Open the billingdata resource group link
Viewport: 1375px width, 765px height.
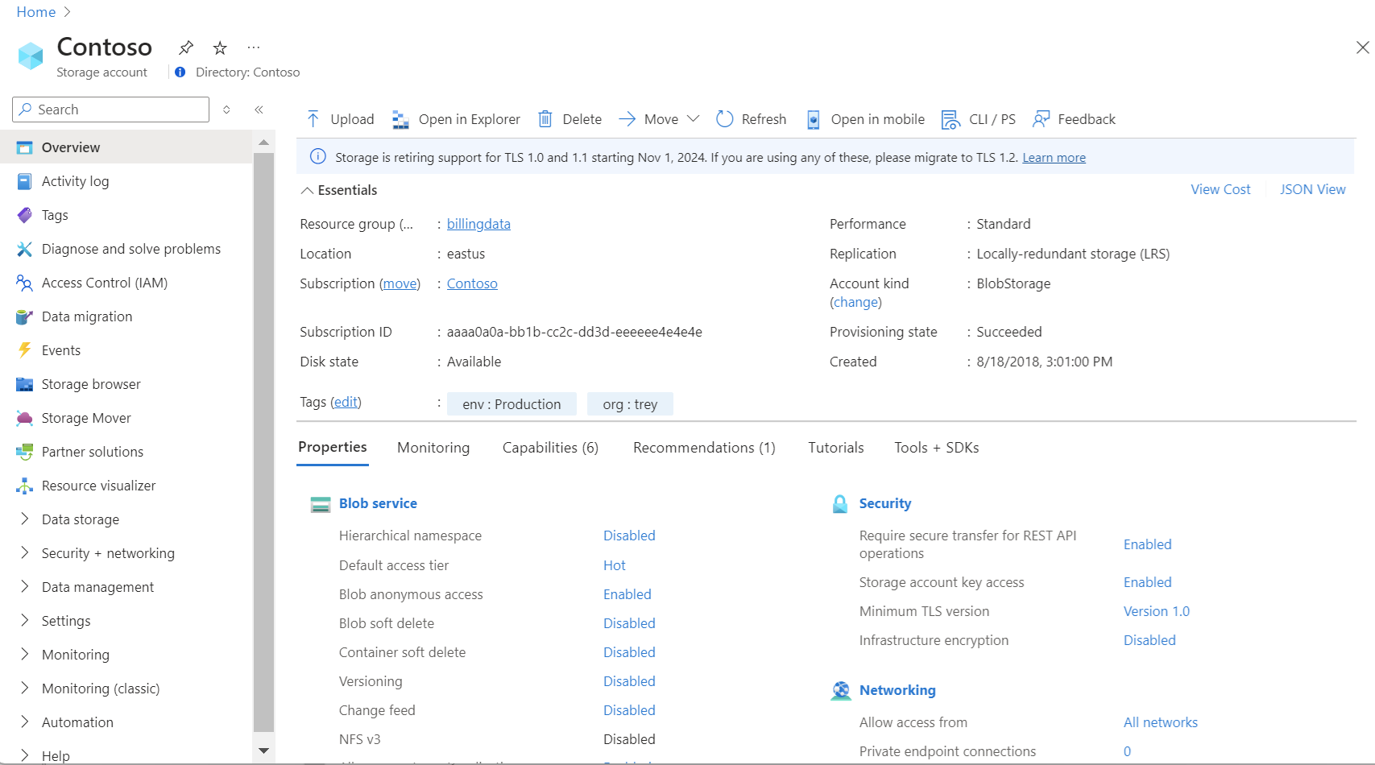tap(478, 224)
